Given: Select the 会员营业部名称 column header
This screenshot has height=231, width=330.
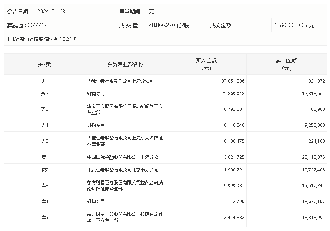Looking at the screenshot, I should [125, 64].
